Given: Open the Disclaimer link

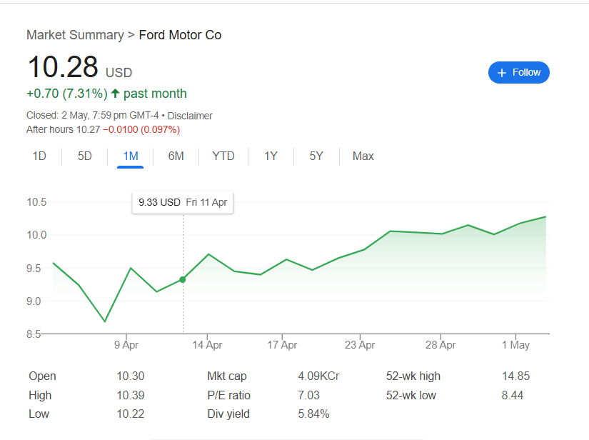Looking at the screenshot, I should pos(190,116).
